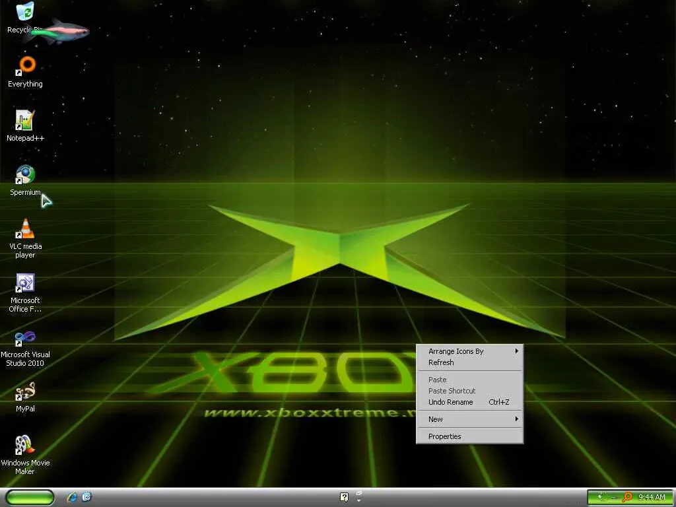The image size is (676, 507).
Task: Select the VLC media player shortcut
Action: click(x=26, y=238)
